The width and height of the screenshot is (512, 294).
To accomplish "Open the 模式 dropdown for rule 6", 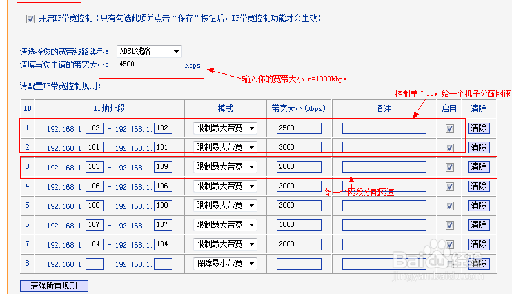I will (225, 225).
